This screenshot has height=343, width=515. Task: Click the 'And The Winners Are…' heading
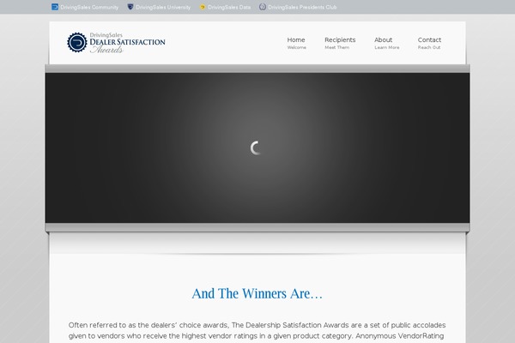257,293
